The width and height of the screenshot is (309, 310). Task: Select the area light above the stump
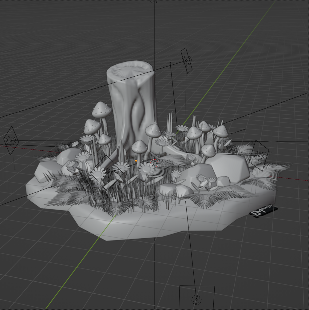click(x=186, y=61)
